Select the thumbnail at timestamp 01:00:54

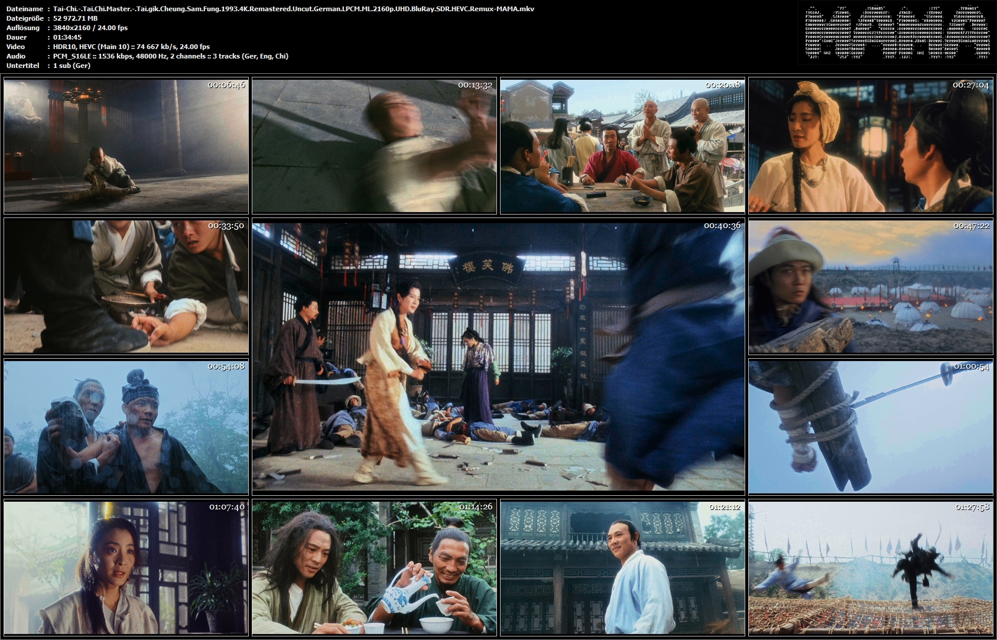click(871, 427)
